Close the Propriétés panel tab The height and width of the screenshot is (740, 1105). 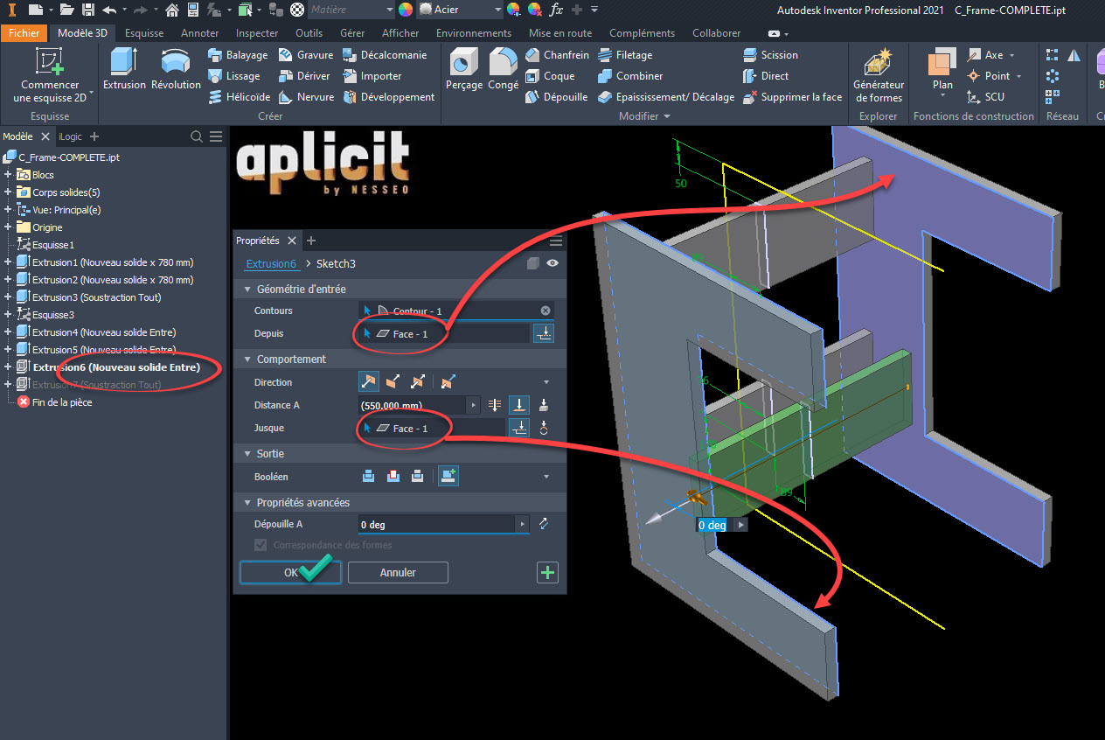click(292, 241)
